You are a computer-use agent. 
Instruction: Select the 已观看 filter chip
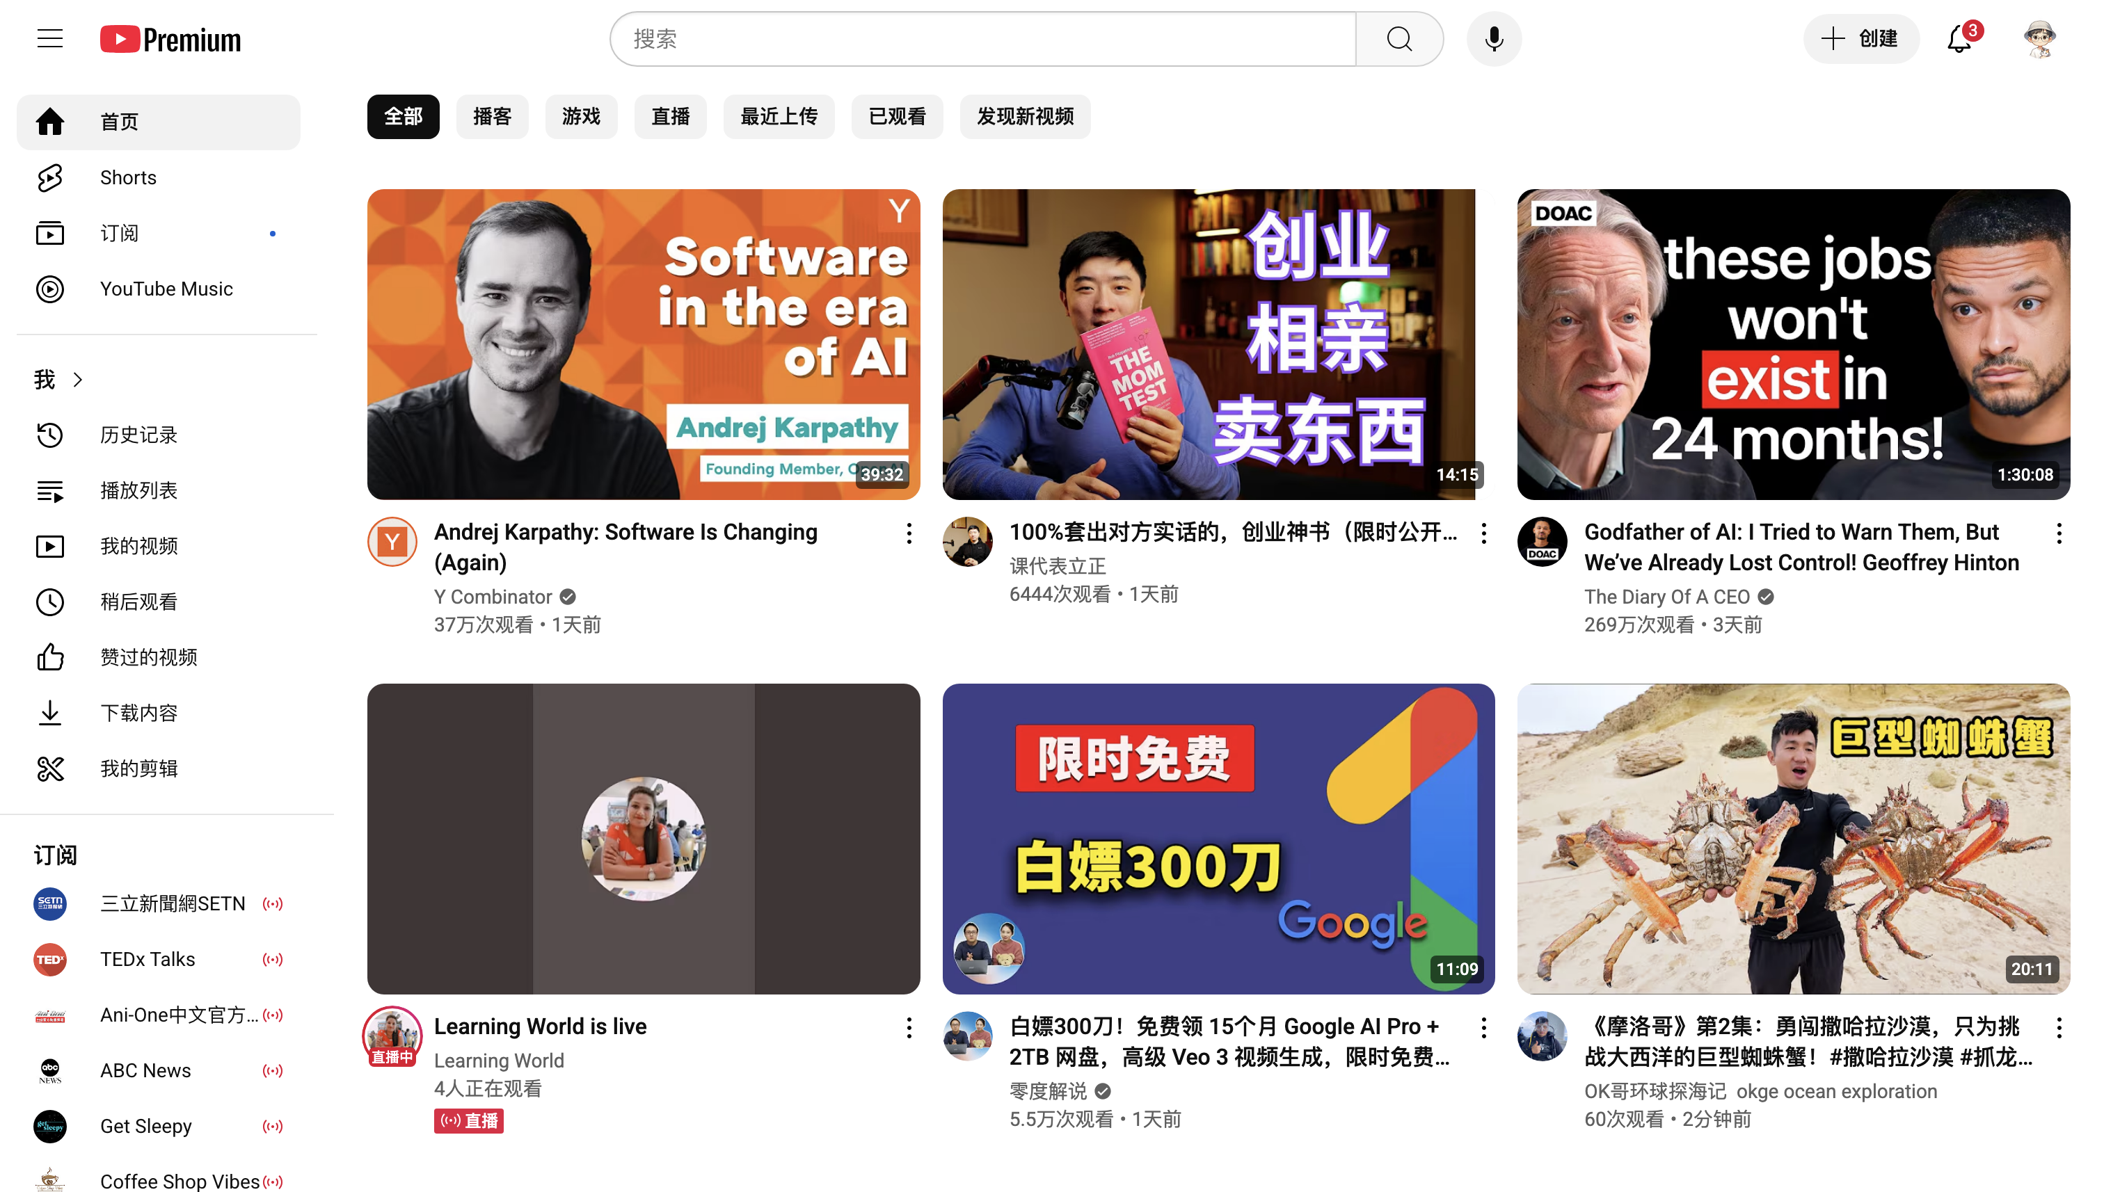tap(898, 116)
